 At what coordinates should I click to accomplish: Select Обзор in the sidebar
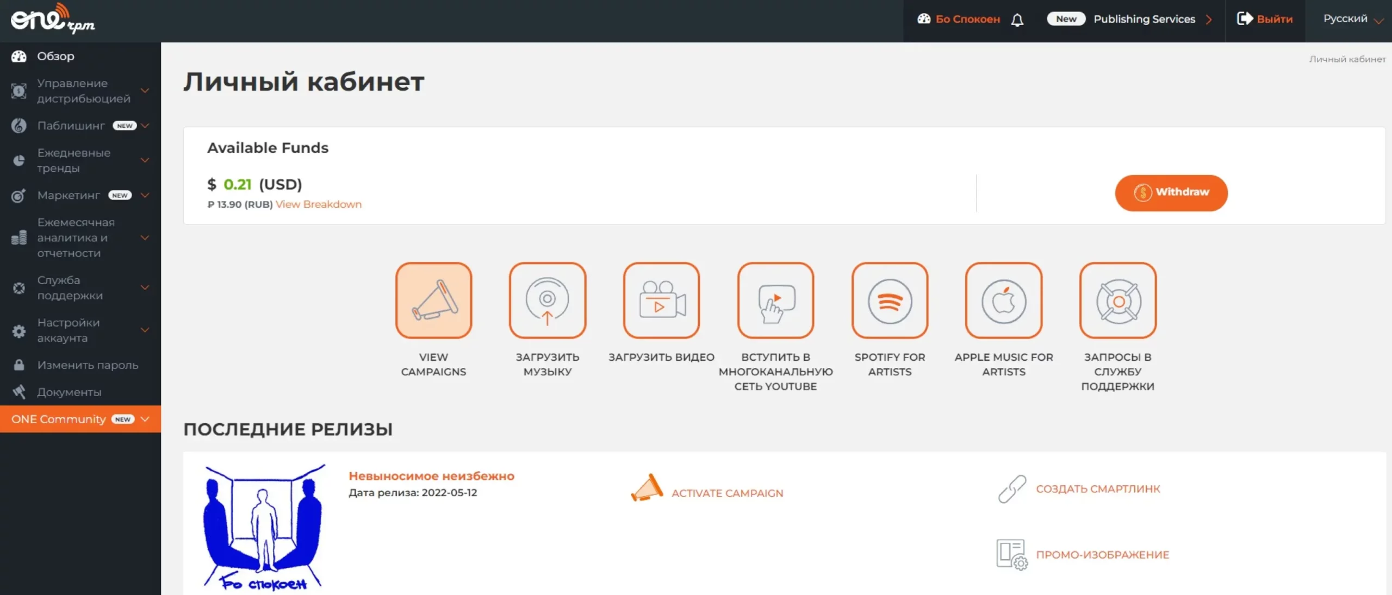(x=55, y=56)
